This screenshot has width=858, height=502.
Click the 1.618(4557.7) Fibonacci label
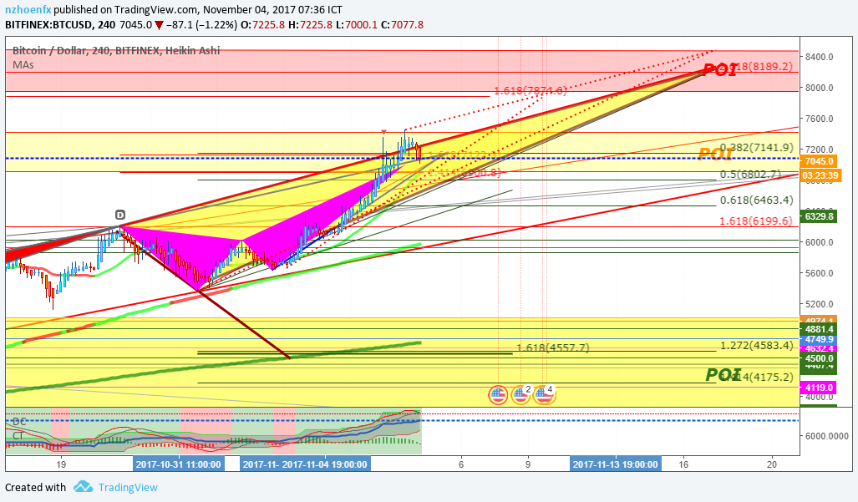tap(553, 347)
